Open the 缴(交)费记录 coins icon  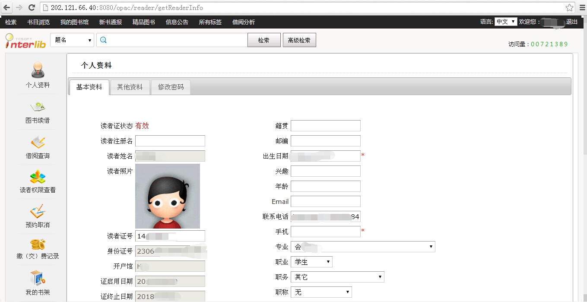point(38,244)
